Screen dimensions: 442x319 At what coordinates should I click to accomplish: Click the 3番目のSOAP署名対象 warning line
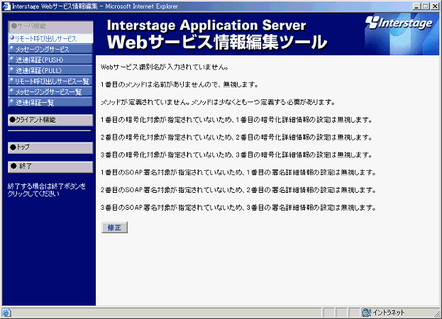[x=238, y=208]
